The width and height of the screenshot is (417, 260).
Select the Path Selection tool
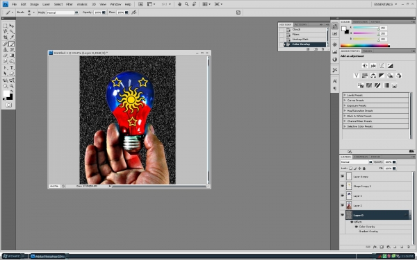[x=5, y=73]
